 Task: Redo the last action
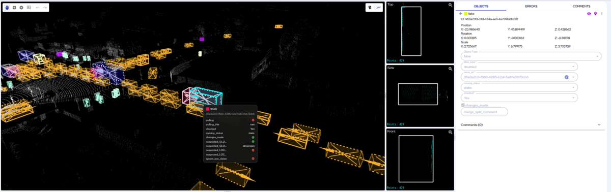[x=45, y=8]
